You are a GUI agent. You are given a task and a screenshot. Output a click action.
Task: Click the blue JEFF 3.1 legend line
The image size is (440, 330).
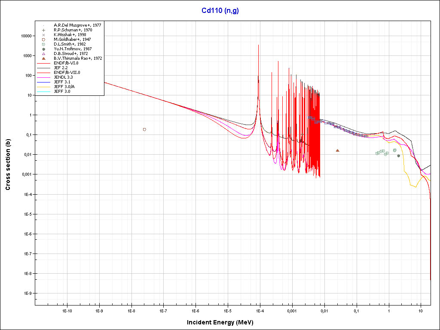point(44,82)
